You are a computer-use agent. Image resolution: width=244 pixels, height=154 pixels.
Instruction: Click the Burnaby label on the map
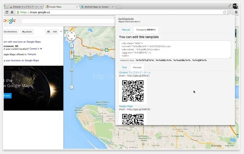pos(216,146)
